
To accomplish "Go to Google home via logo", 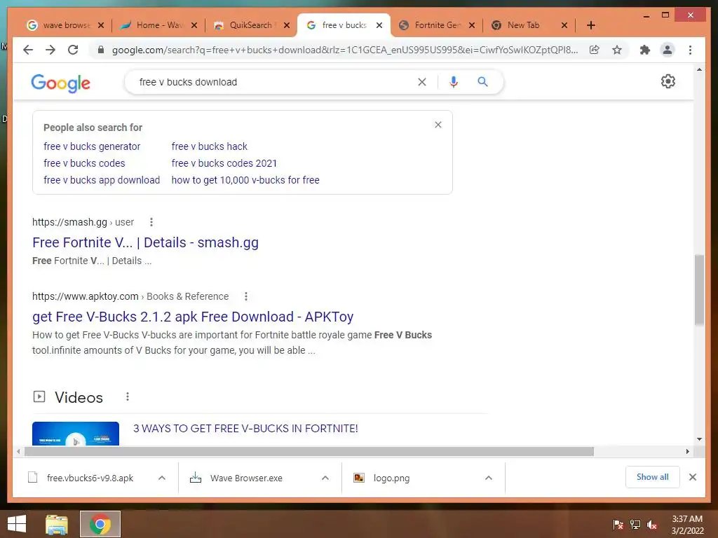I will (x=60, y=83).
